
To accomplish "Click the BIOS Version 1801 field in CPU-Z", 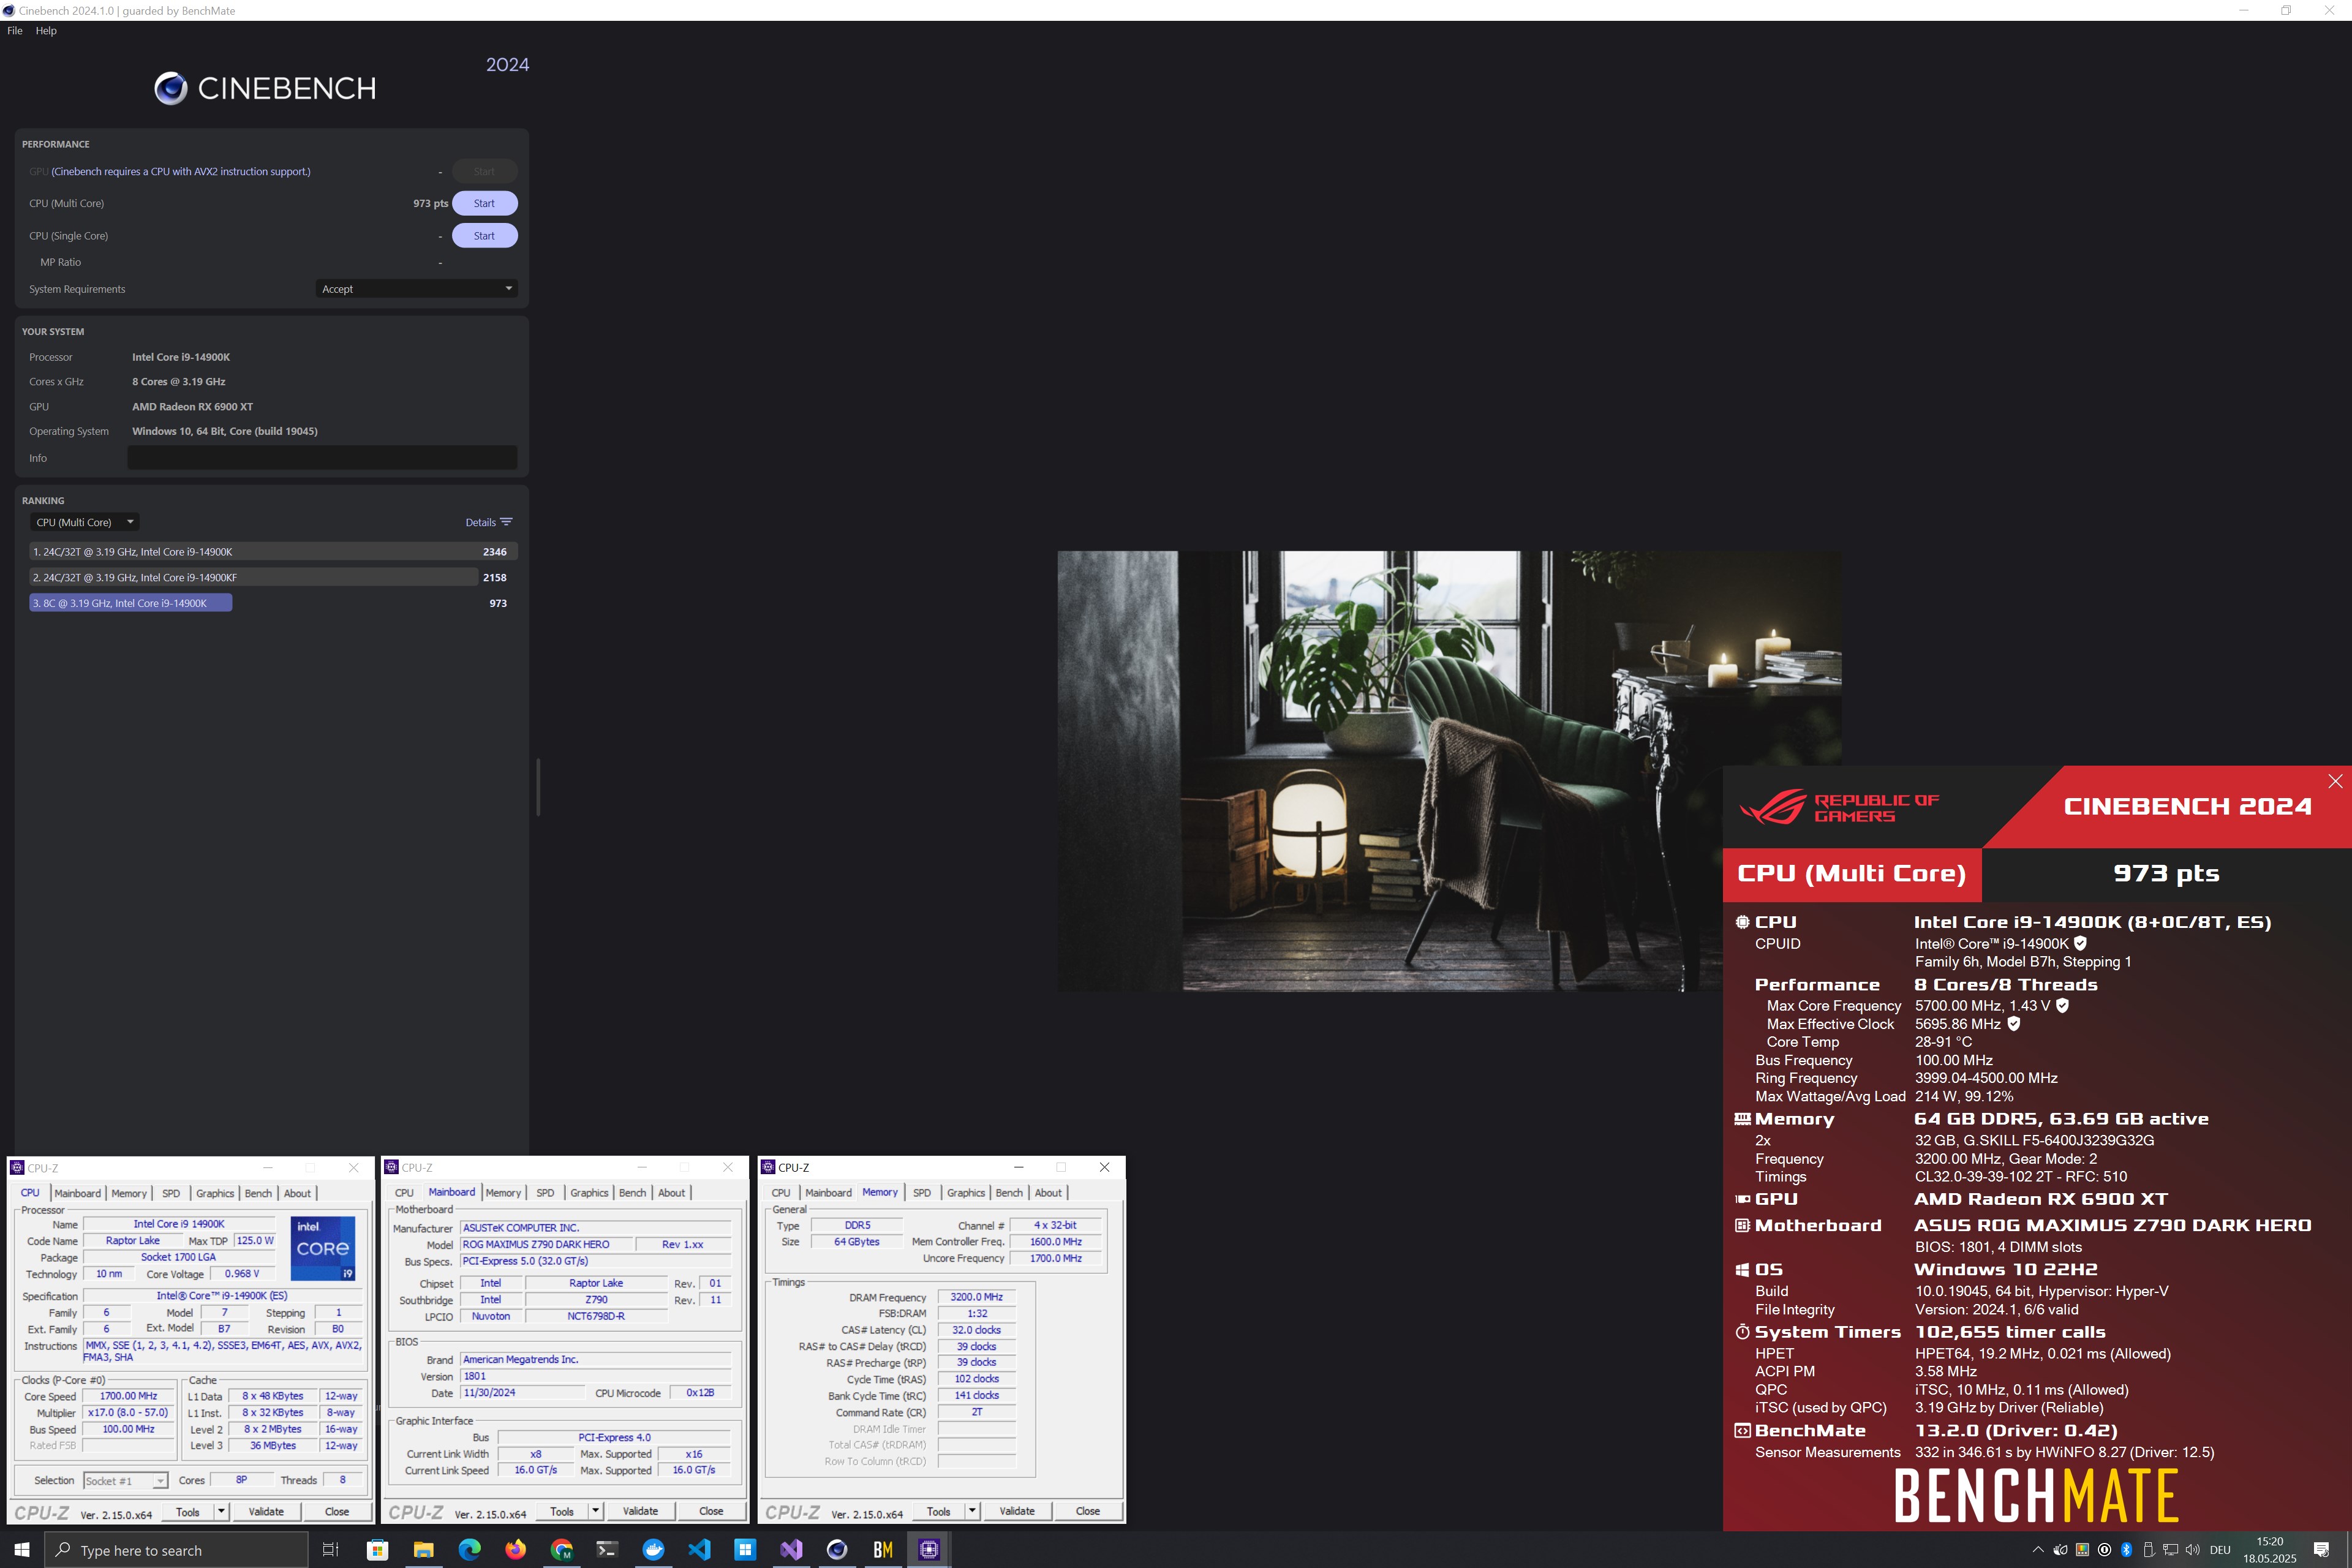I will point(596,1376).
